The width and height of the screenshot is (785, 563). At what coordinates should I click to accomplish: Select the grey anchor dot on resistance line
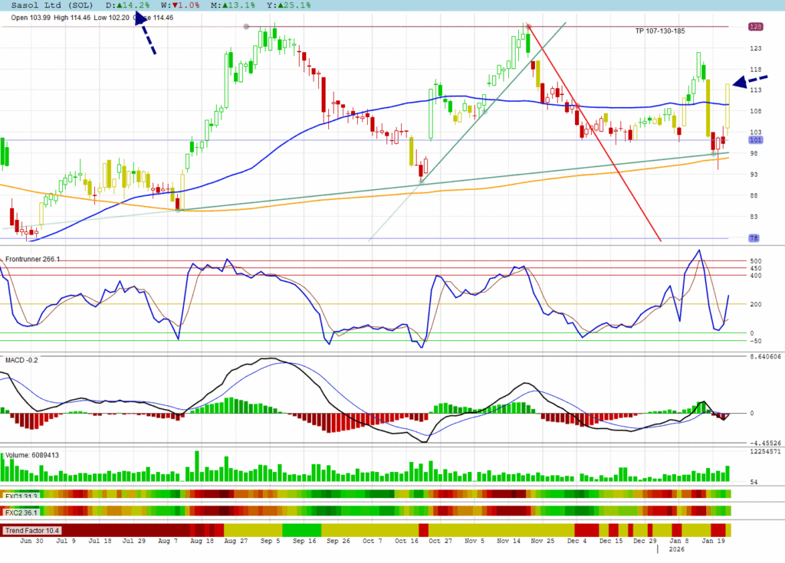[x=246, y=27]
